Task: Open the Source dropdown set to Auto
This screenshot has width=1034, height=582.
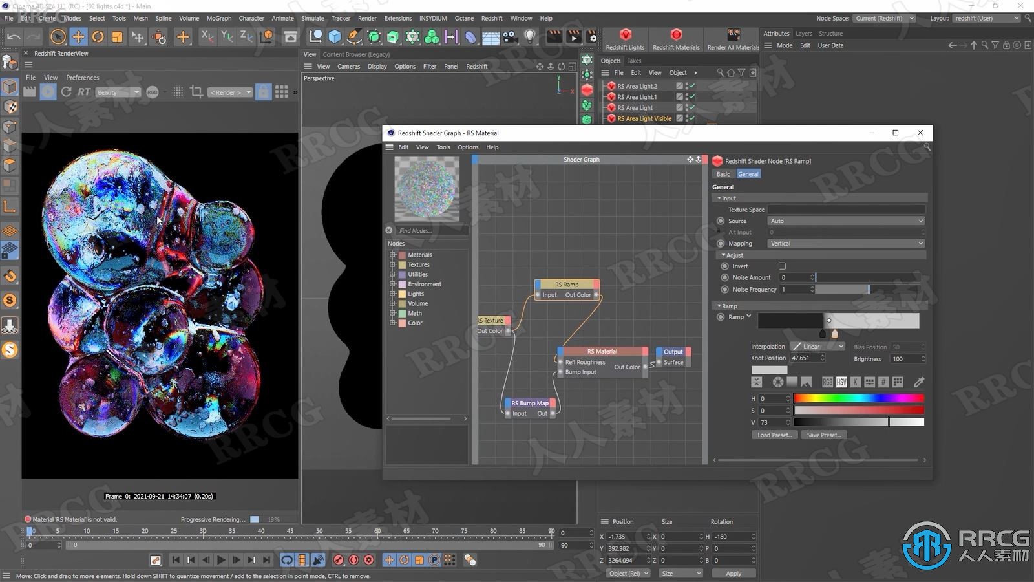Action: (x=847, y=221)
